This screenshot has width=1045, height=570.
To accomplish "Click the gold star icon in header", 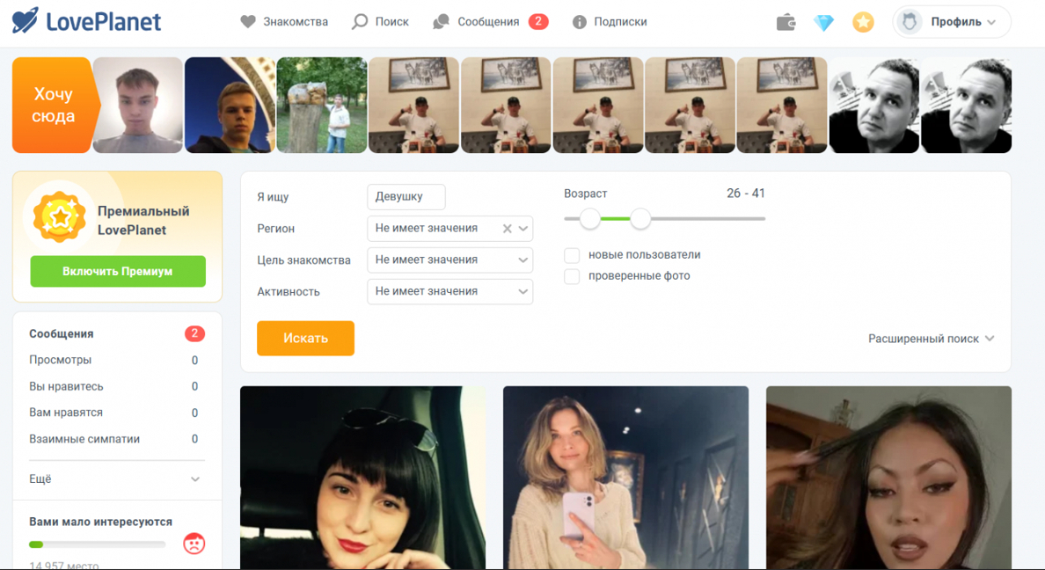I will pos(863,22).
